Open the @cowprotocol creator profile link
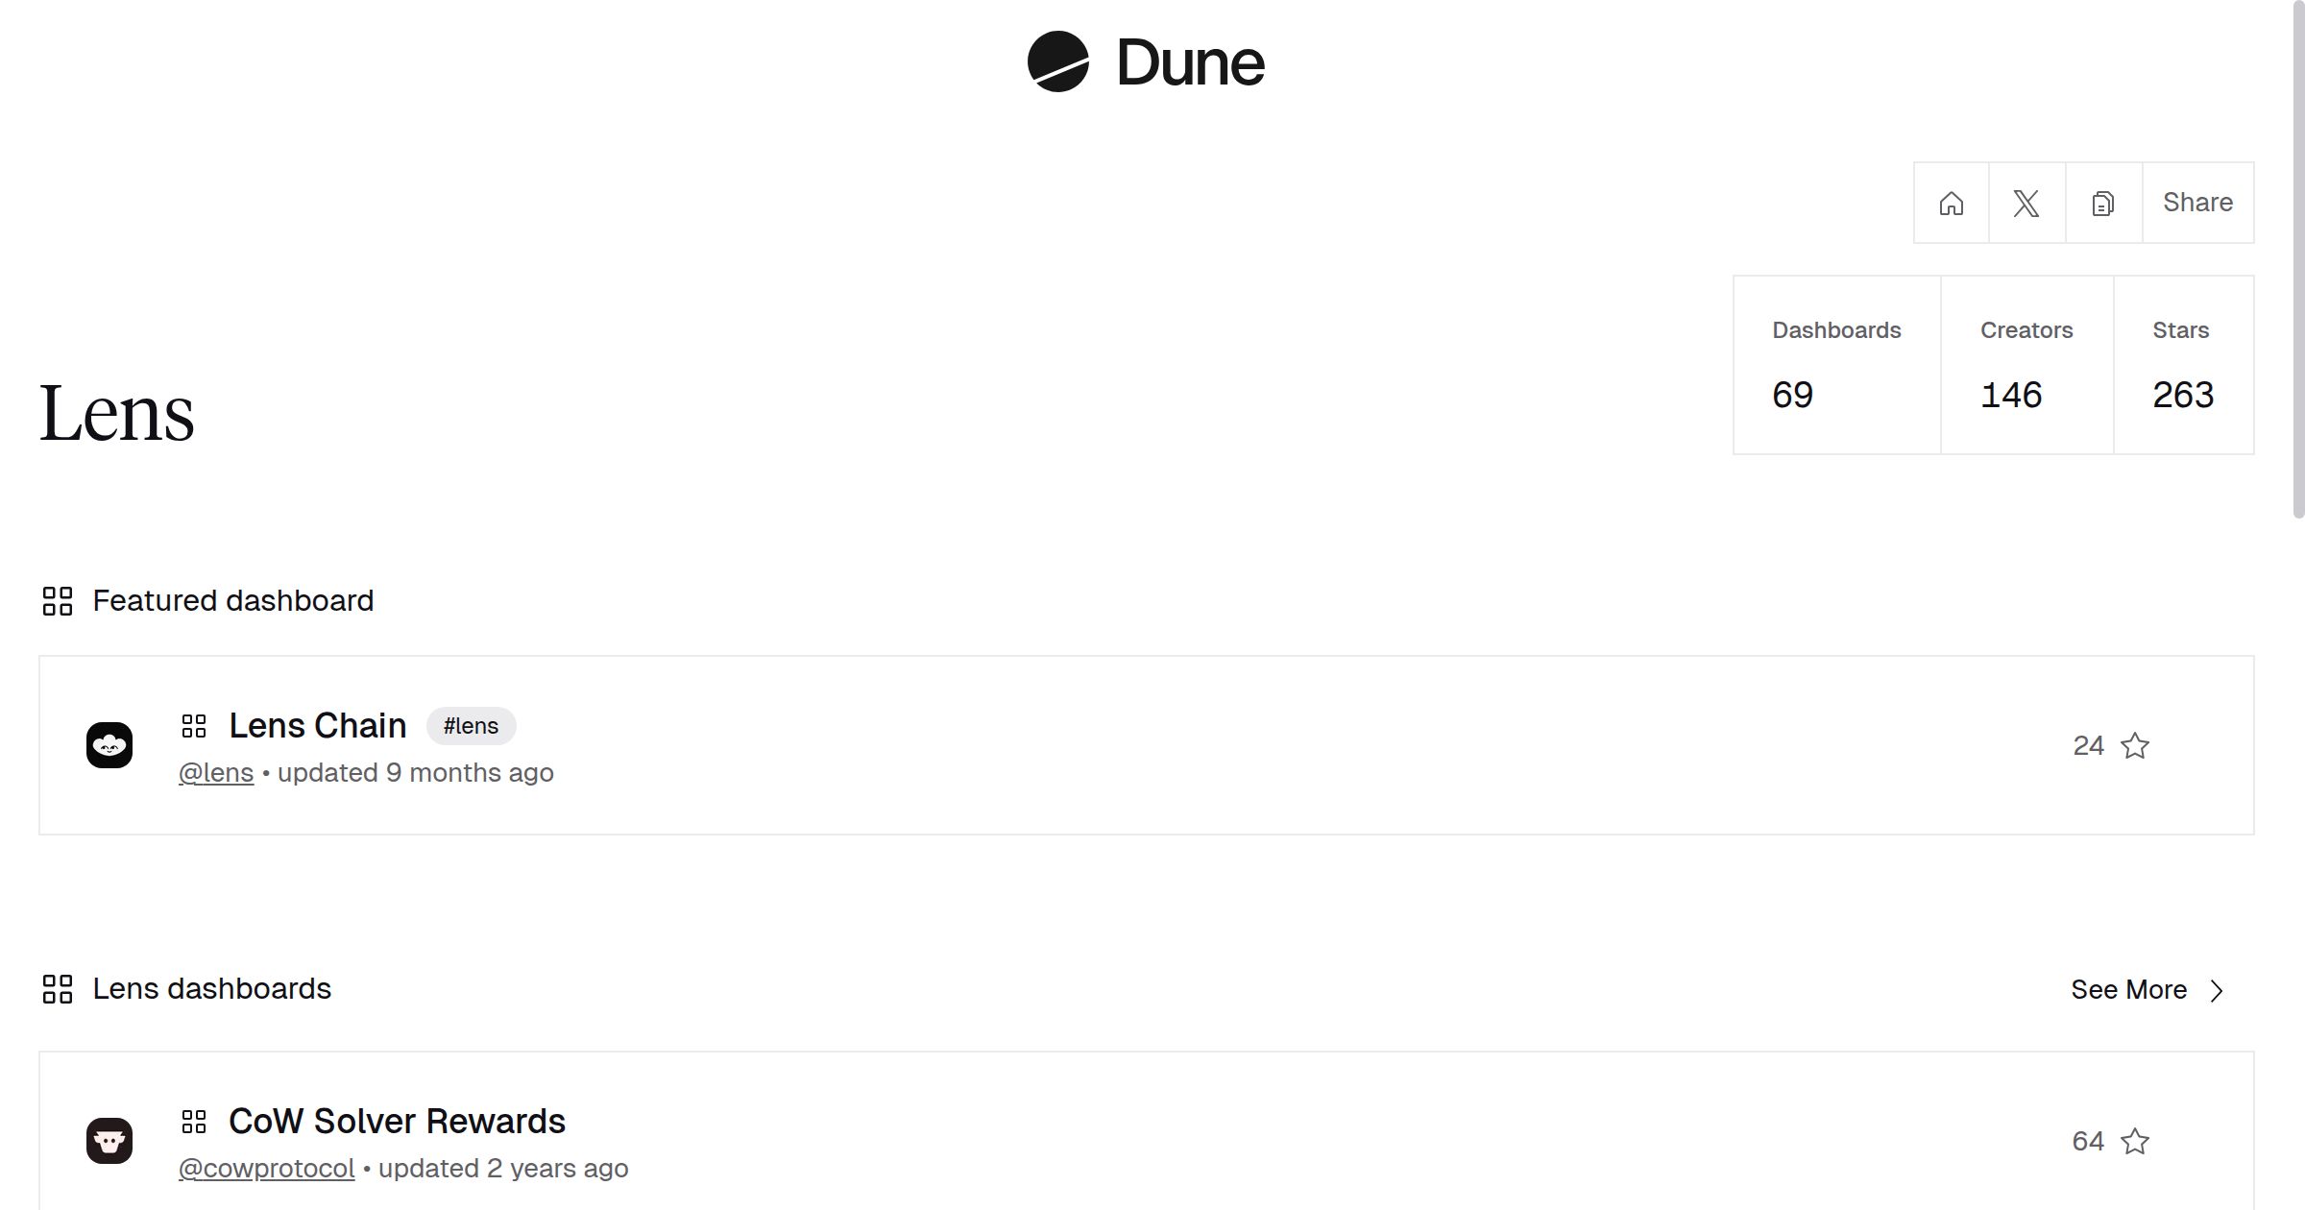The image size is (2305, 1210). coord(266,1169)
